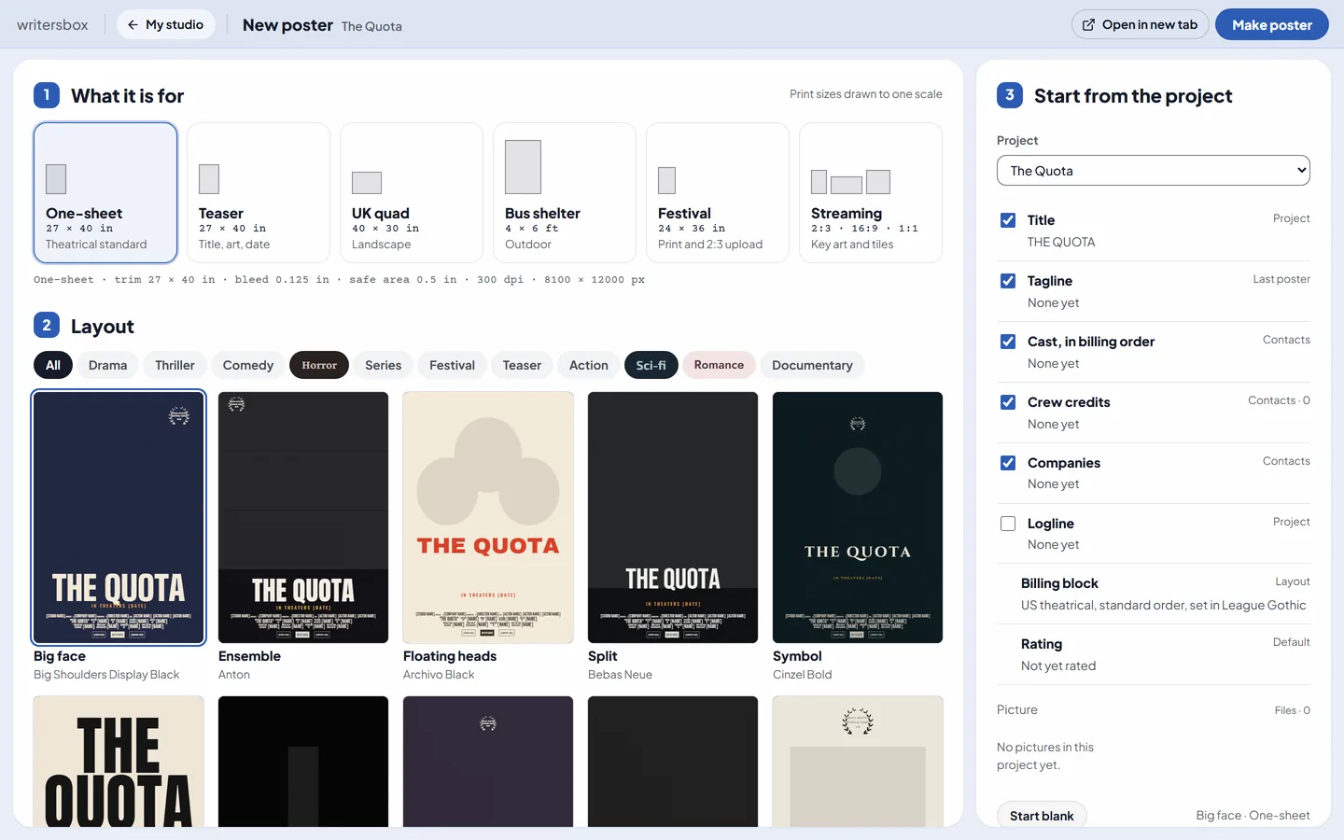This screenshot has height=840, width=1344.
Task: Show Festival layout filter chip
Action: [x=453, y=365]
